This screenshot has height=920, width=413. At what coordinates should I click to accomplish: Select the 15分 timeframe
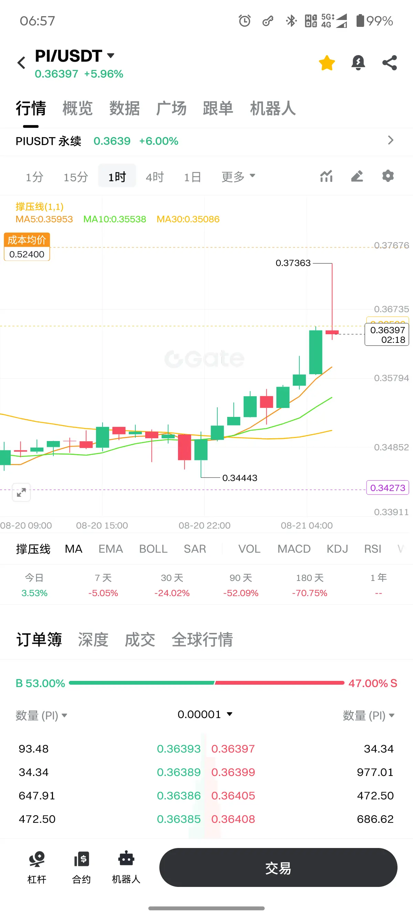pyautogui.click(x=76, y=177)
